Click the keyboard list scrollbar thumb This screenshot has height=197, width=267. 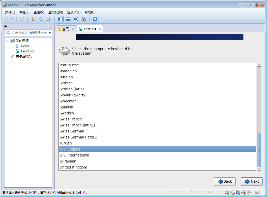pyautogui.click(x=259, y=150)
